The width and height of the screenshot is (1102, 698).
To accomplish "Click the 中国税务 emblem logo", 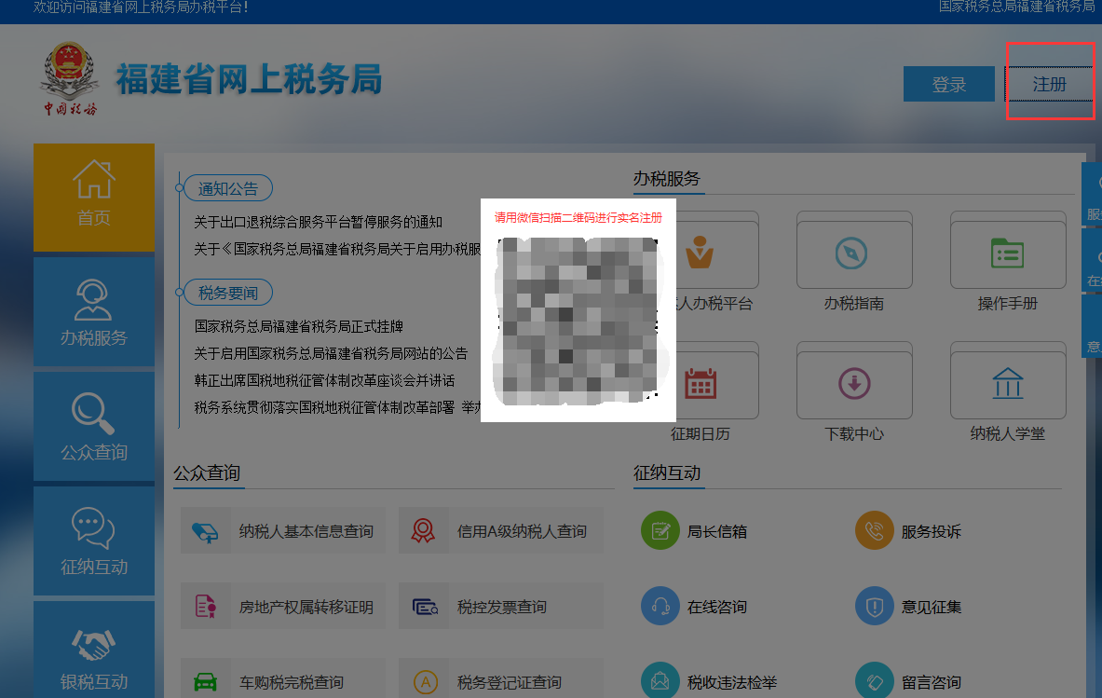I will [x=70, y=78].
